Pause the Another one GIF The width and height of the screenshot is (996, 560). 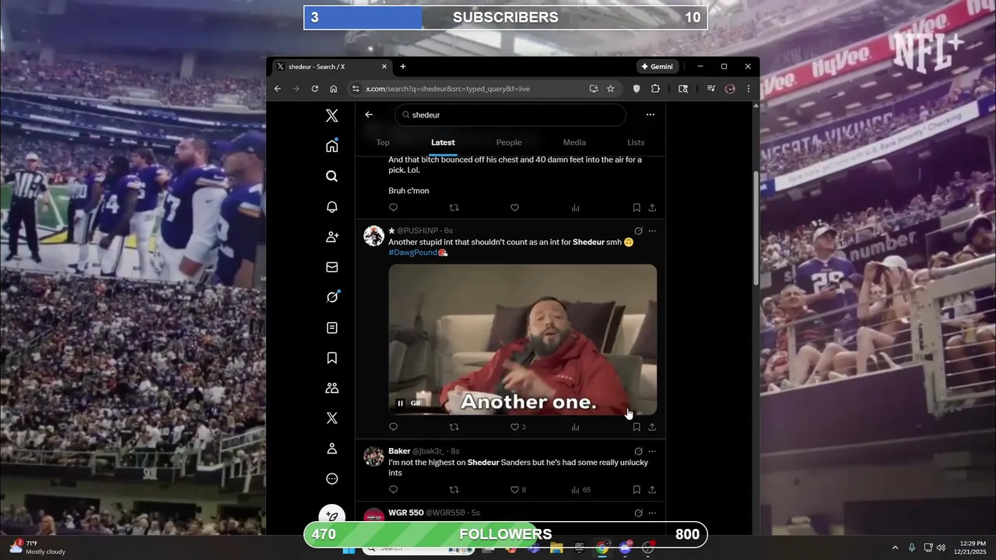pos(400,403)
